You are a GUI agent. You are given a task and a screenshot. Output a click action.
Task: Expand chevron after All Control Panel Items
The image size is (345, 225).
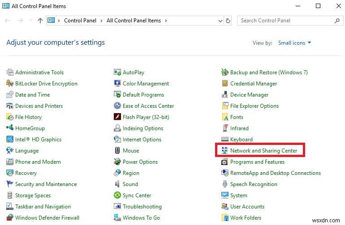tap(166, 21)
